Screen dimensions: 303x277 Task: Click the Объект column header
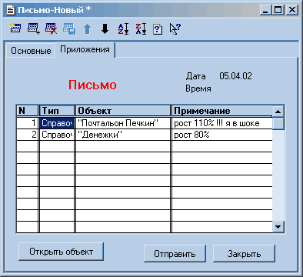point(123,111)
